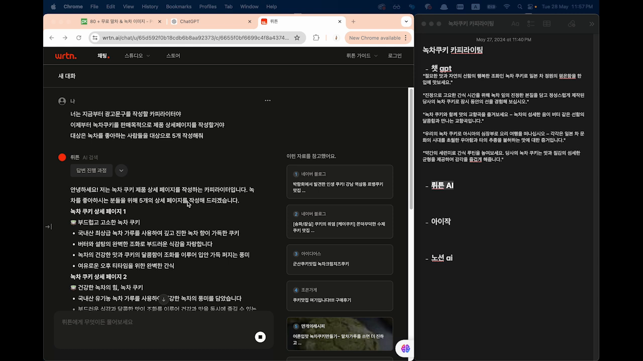Open Spotlight search in the menu bar

pyautogui.click(x=519, y=7)
